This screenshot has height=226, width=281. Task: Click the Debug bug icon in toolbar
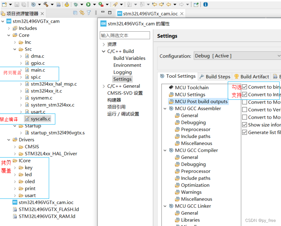coord(75,4)
